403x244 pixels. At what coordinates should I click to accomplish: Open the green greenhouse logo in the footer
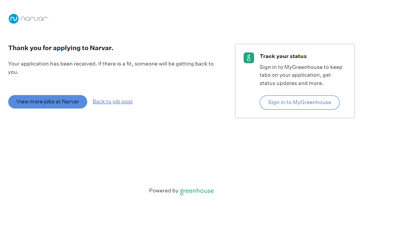pos(197,191)
